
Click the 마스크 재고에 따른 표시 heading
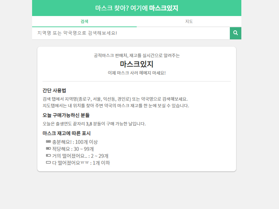(67, 133)
